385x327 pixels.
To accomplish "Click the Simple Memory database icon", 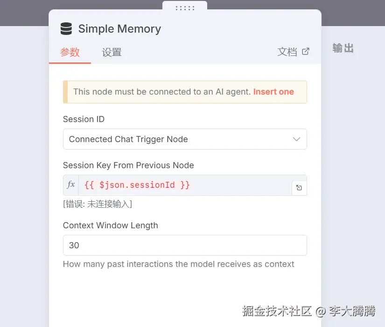I will click(66, 29).
